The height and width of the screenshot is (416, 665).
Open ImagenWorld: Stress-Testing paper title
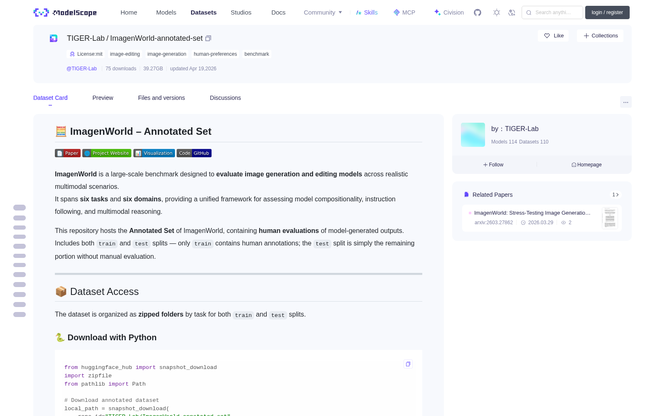pos(532,213)
